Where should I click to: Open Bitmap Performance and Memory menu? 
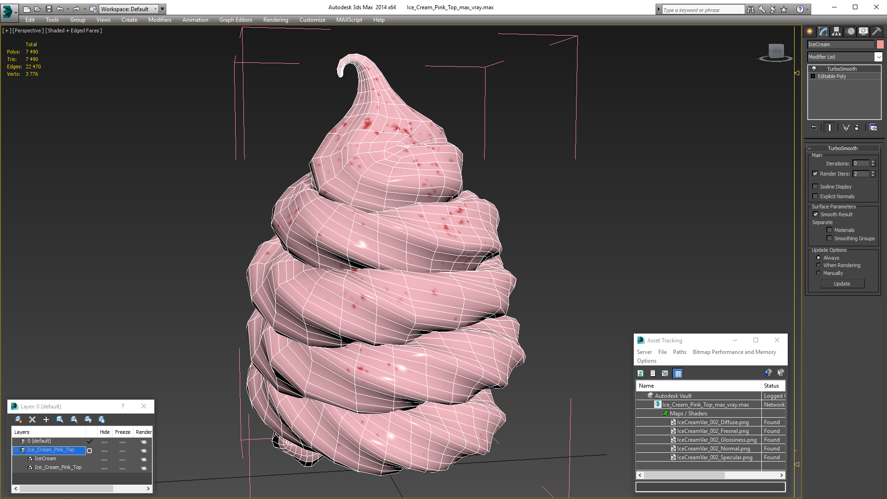tap(734, 352)
